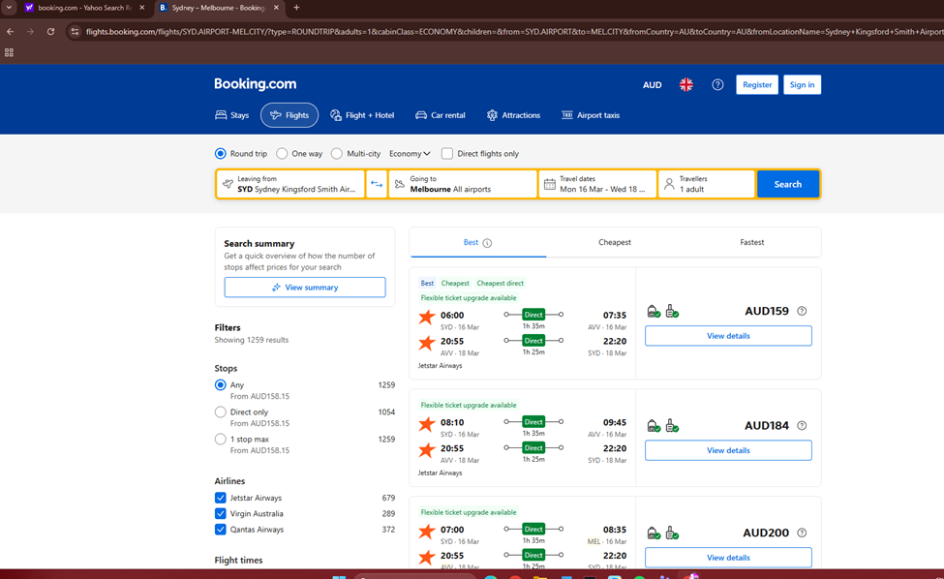Click the Booking.com logo

[256, 84]
